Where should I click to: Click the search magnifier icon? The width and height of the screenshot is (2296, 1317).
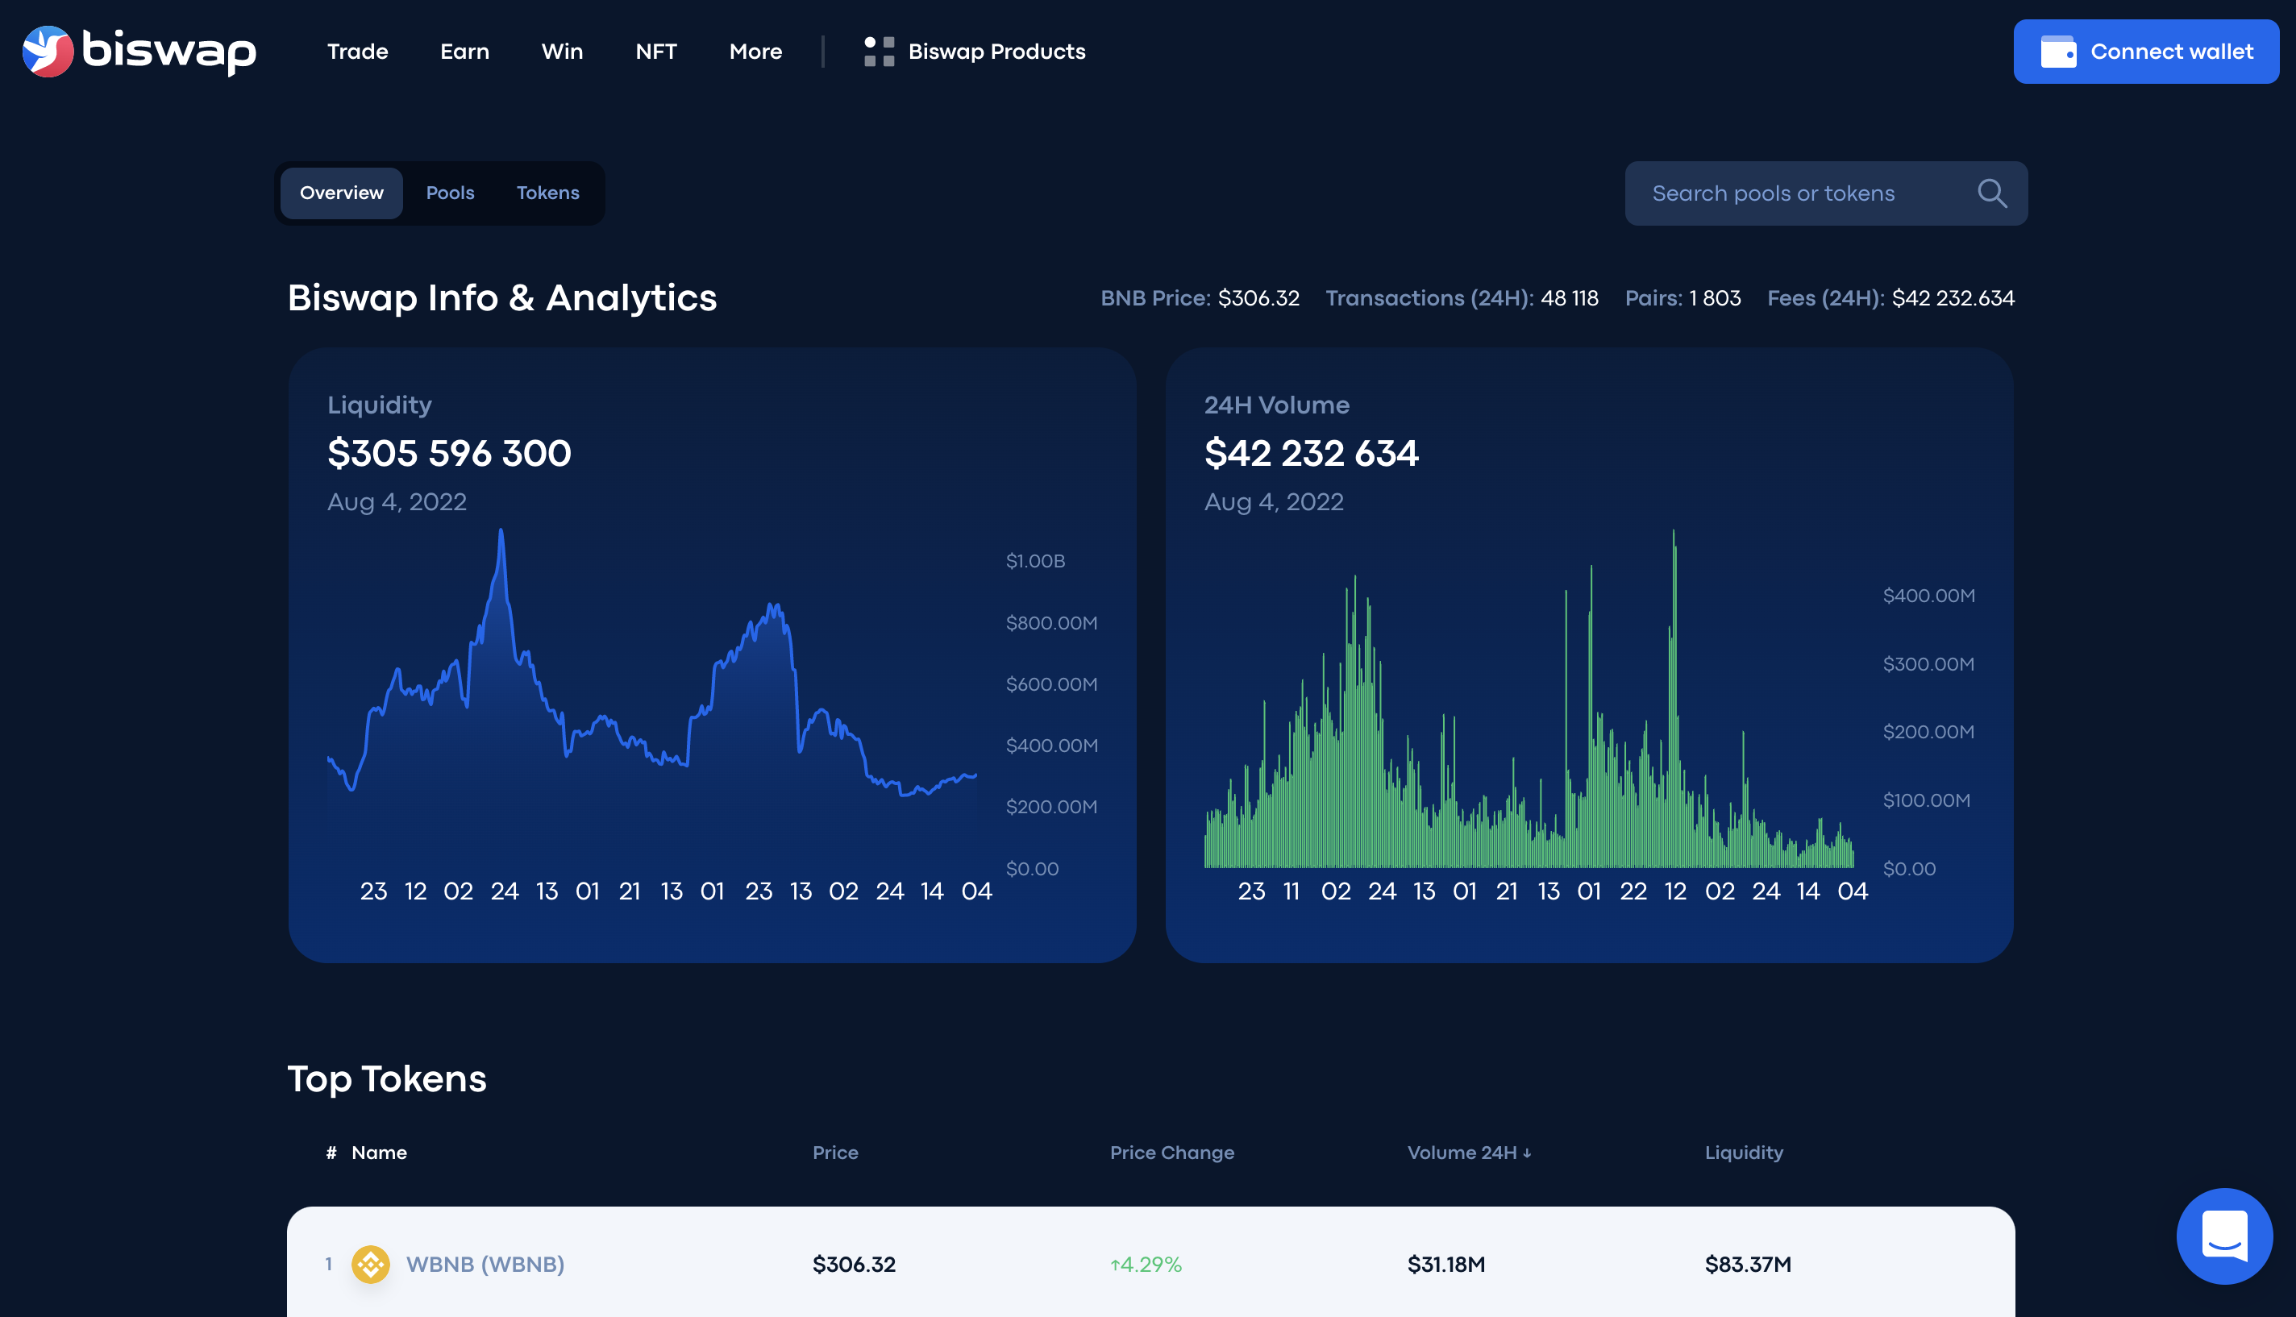[x=1991, y=193]
